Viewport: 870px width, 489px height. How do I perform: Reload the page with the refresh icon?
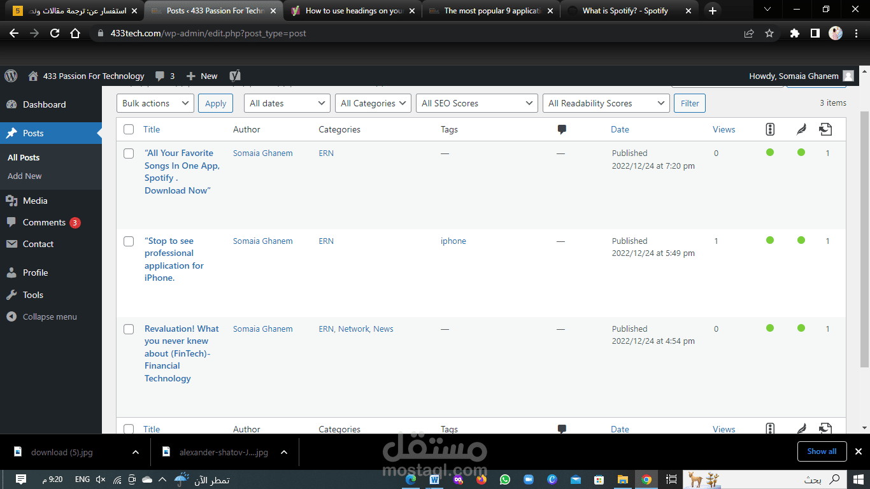pos(55,33)
